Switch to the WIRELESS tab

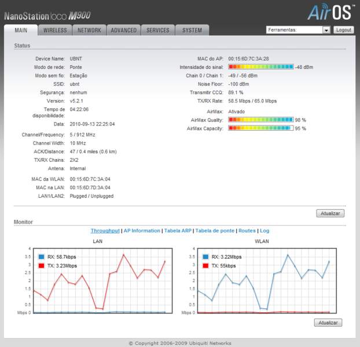point(55,30)
